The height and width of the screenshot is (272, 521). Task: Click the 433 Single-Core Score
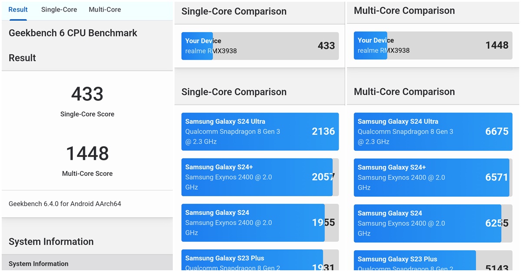(87, 94)
